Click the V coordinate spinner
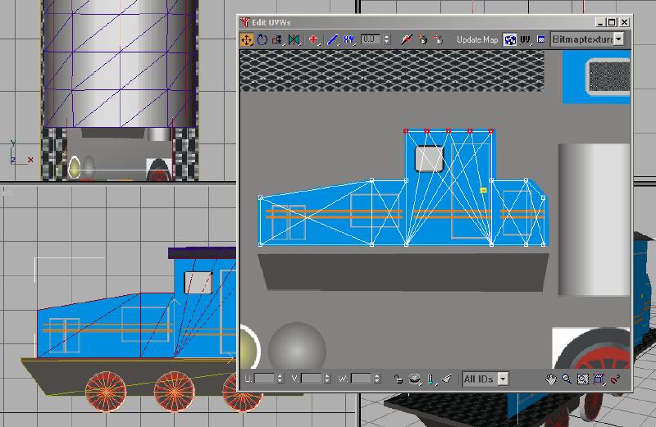 [327, 379]
